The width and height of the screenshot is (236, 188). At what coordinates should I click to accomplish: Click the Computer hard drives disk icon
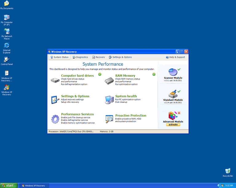click(55, 81)
